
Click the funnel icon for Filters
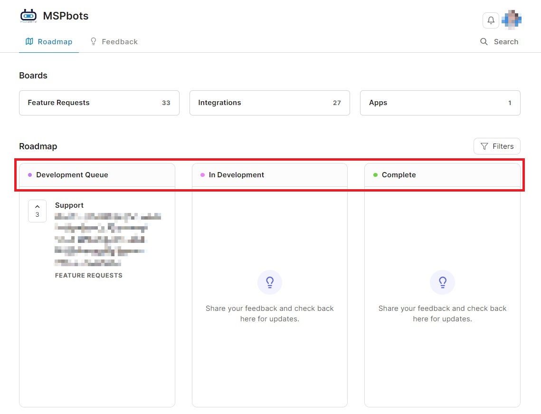click(484, 146)
